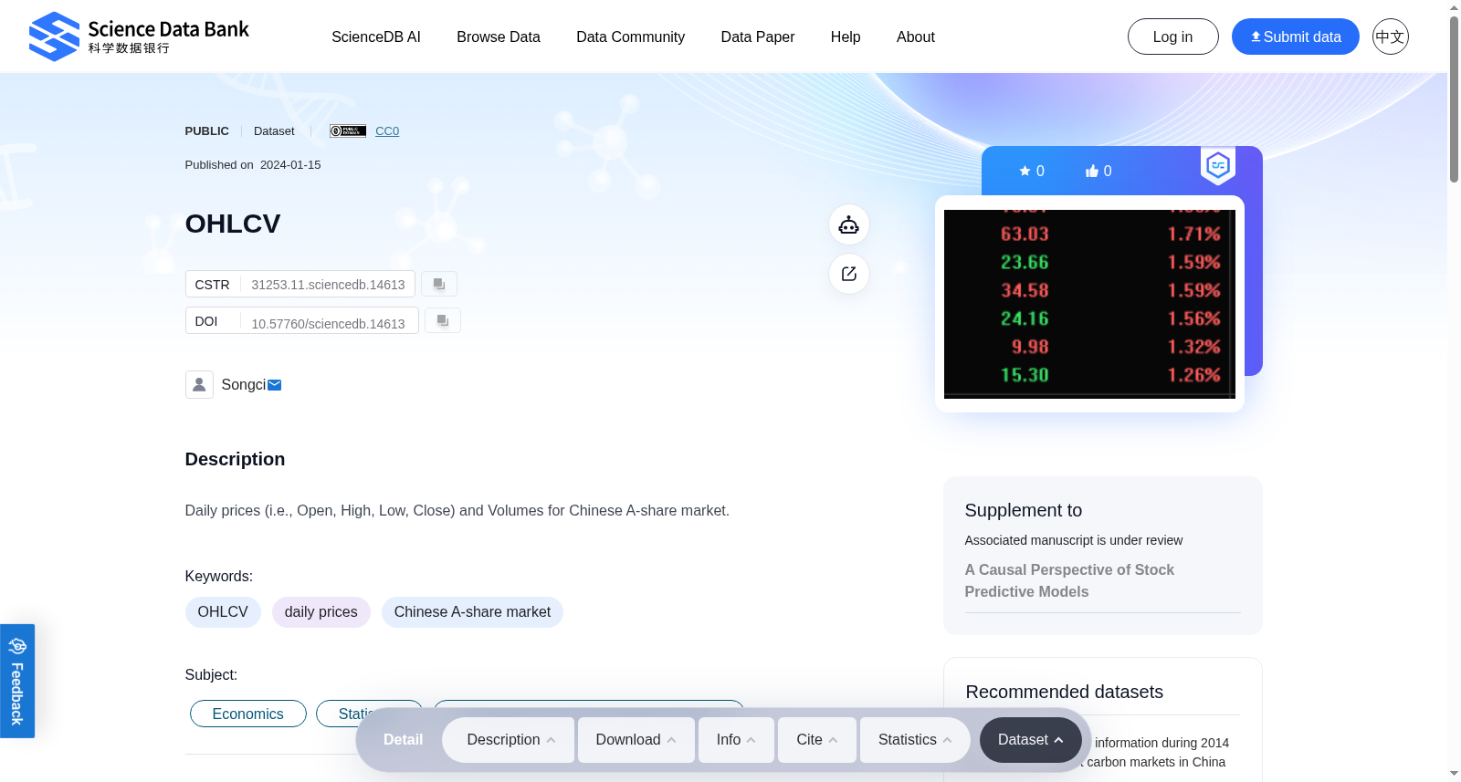Image resolution: width=1461 pixels, height=782 pixels.
Task: Click the DOI value 10.57760/sciencedb.14613
Action: [328, 323]
